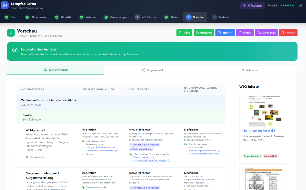This screenshot has height=190, width=306.
Task: Load the Beispiel template
Action: click(x=245, y=33)
